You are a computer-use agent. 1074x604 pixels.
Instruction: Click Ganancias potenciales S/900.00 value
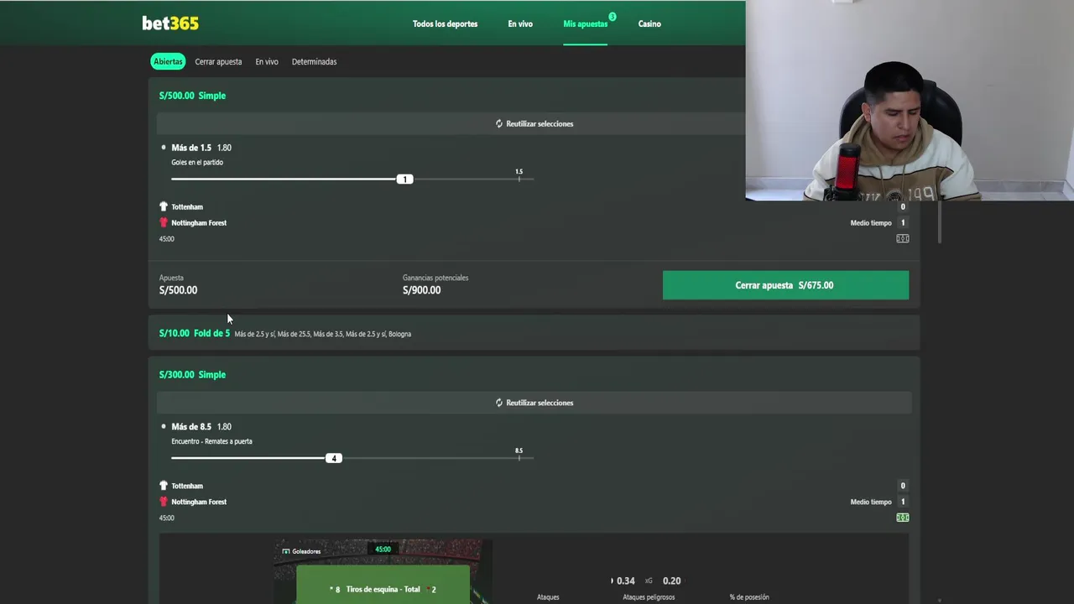tap(421, 290)
